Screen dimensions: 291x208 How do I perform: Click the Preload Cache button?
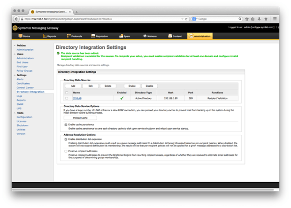coord(80,118)
